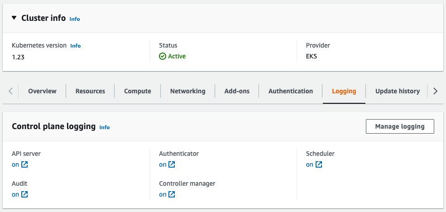Click the green Active status icon
Image resolution: width=446 pixels, height=212 pixels.
tap(163, 56)
